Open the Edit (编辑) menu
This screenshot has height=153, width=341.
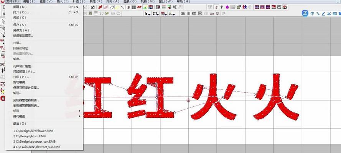point(29,2)
